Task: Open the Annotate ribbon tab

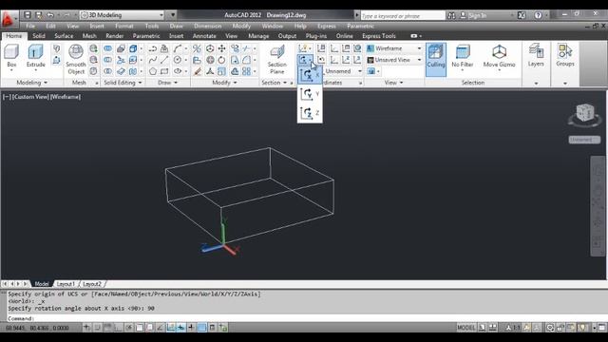Action: (x=204, y=36)
